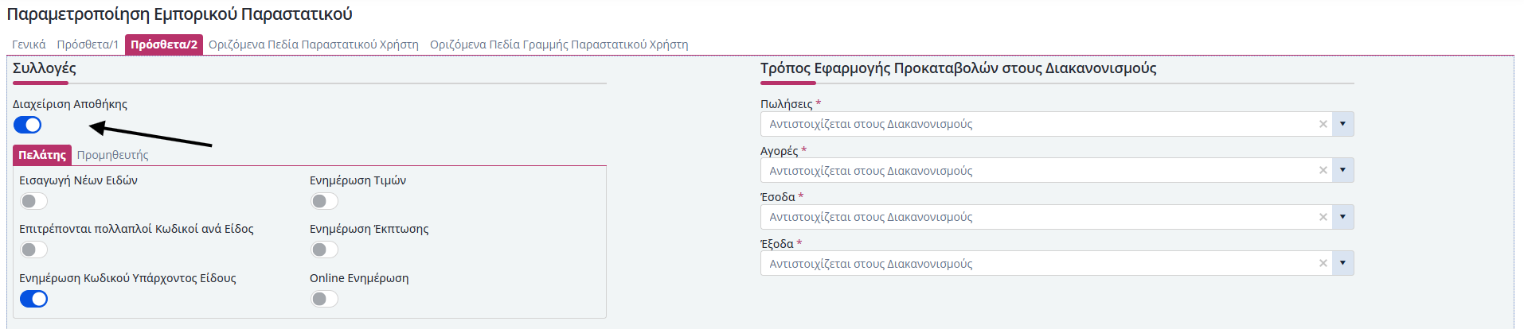Enable the Εισαγωγή Νέων Ειδών switch

[33, 201]
